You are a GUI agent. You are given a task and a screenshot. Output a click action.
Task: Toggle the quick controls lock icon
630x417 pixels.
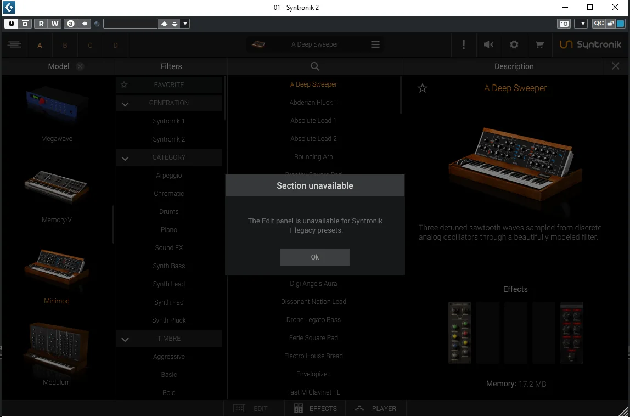[x=611, y=24]
